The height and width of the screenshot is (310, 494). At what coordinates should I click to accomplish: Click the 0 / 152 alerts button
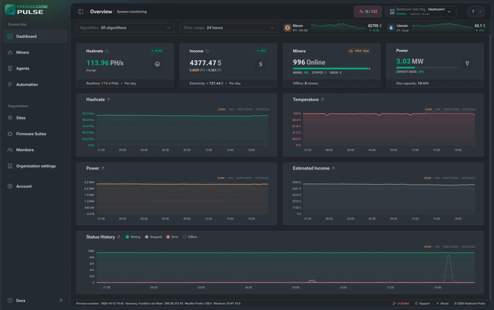pos(368,12)
